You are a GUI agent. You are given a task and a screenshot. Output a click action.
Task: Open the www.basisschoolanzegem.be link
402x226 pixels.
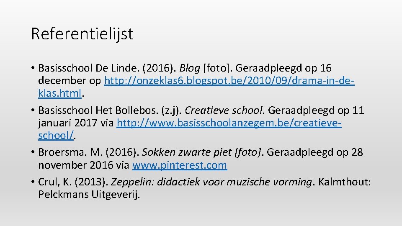229,123
